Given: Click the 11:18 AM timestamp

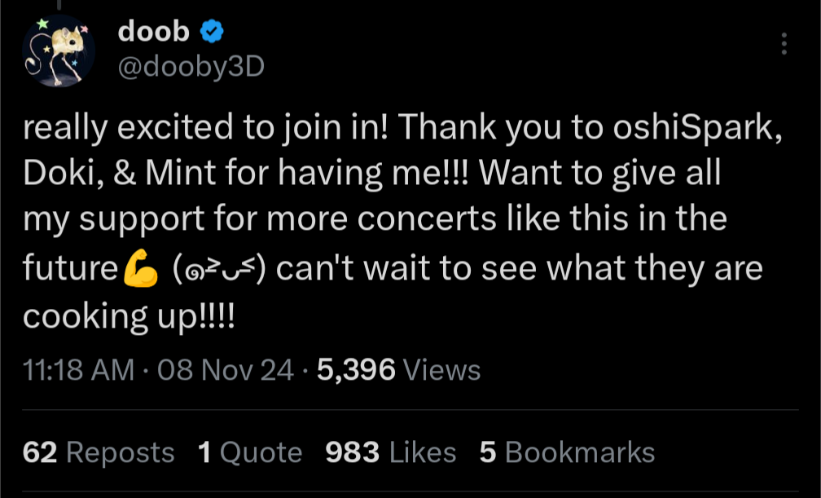Looking at the screenshot, I should coord(78,370).
